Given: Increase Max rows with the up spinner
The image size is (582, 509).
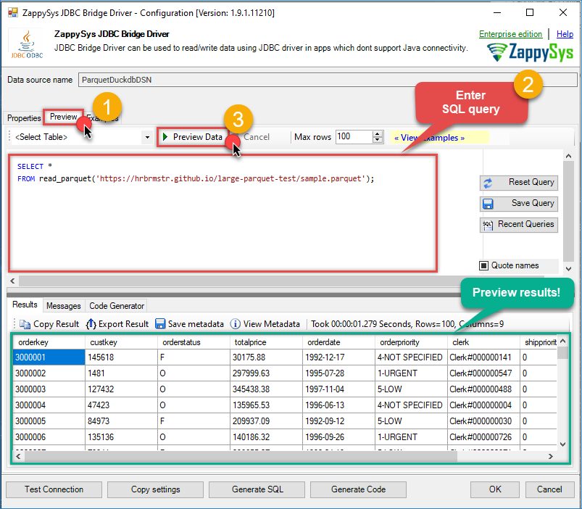Looking at the screenshot, I should tap(378, 133).
